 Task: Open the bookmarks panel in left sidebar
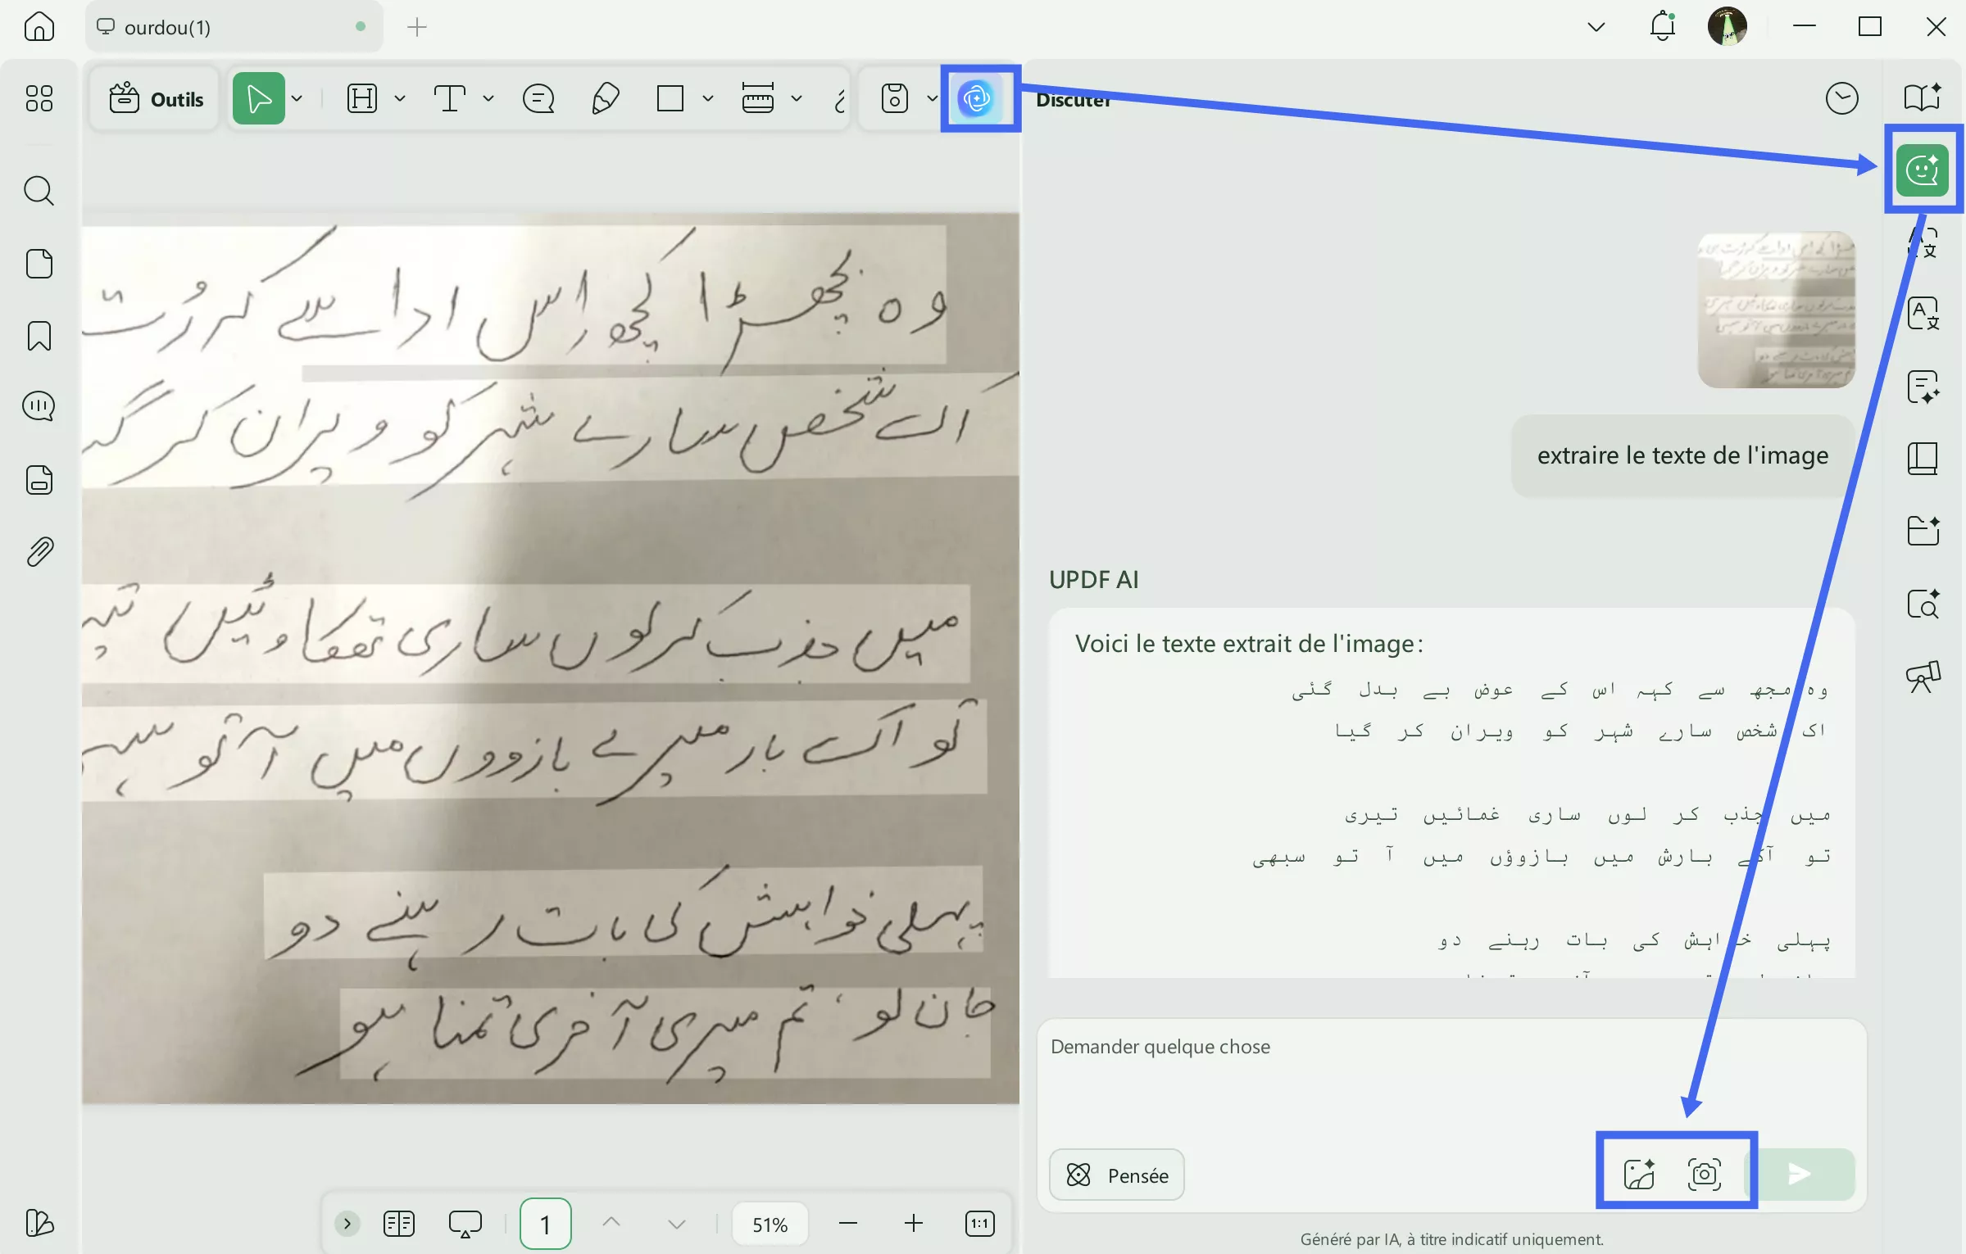tap(39, 336)
